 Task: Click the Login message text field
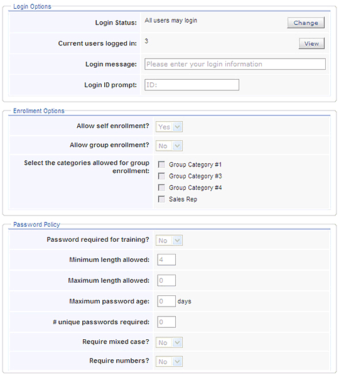tap(235, 64)
